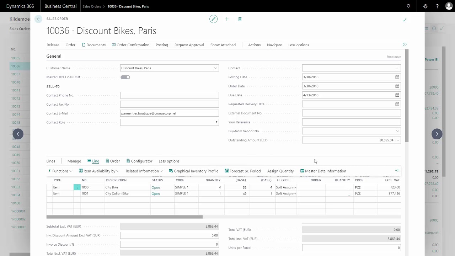Expand Item Availability by menu

99,171
